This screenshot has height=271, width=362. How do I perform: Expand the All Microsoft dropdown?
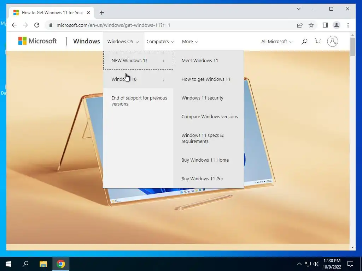click(x=277, y=42)
